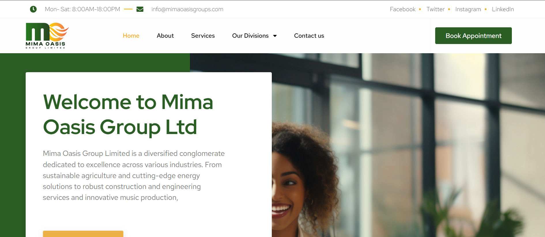The height and width of the screenshot is (237, 545).
Task: Click the Book Appointment button
Action: click(x=474, y=36)
